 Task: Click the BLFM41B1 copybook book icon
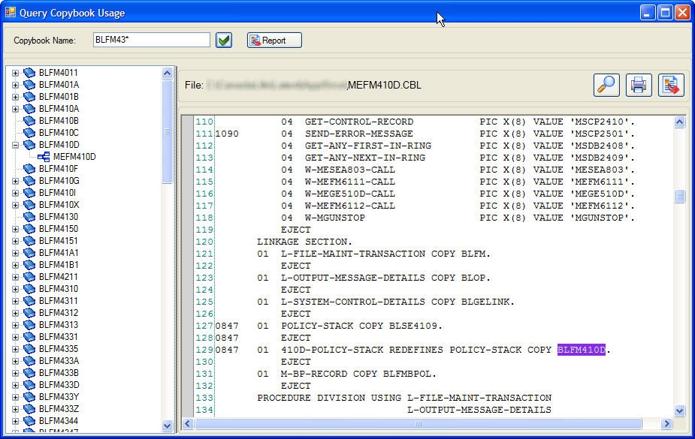pyautogui.click(x=29, y=265)
